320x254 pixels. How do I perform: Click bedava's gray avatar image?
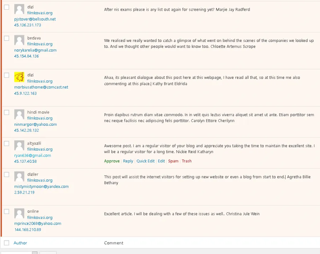19,40
